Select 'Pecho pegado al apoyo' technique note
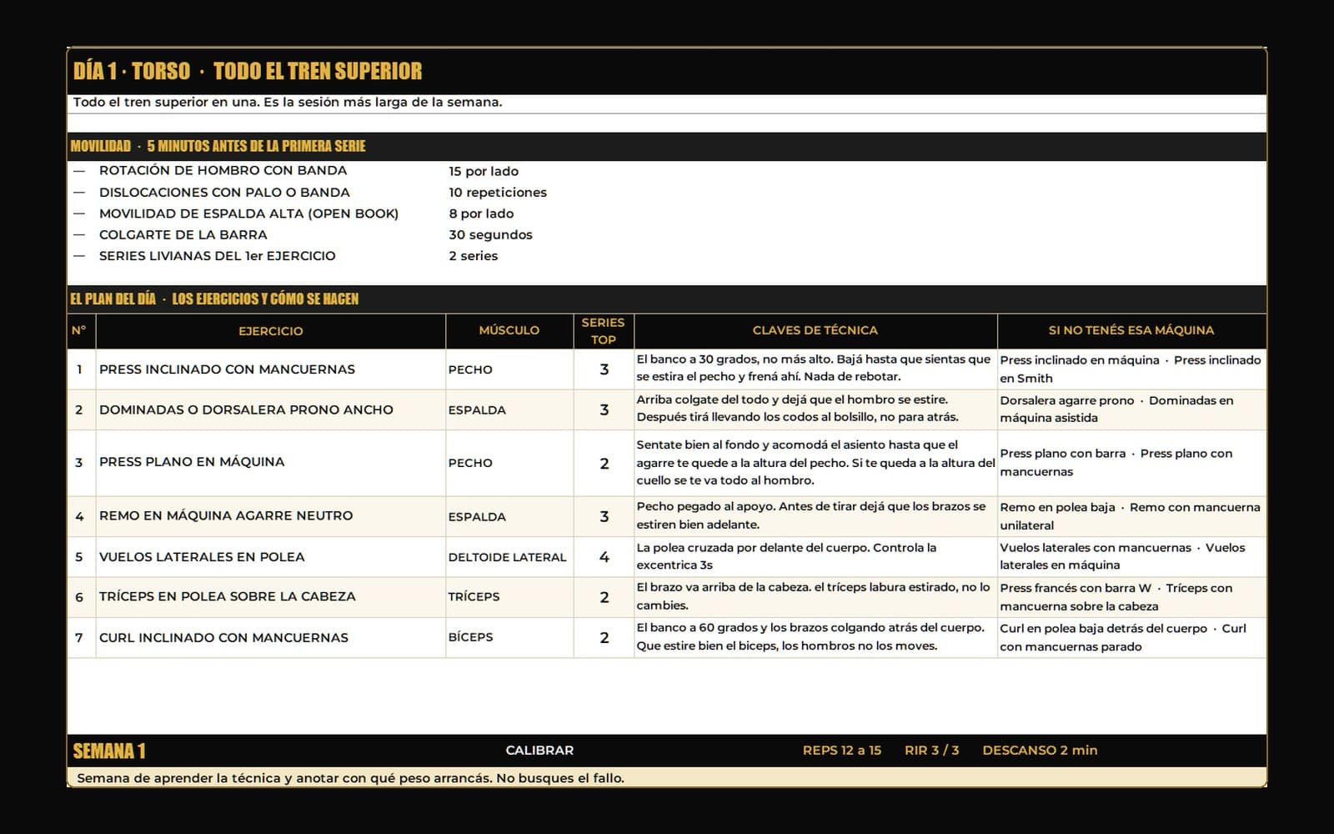Viewport: 1334px width, 834px height. point(815,515)
